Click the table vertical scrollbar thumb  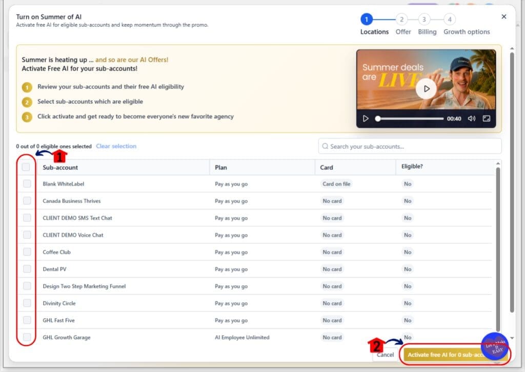coord(498,250)
